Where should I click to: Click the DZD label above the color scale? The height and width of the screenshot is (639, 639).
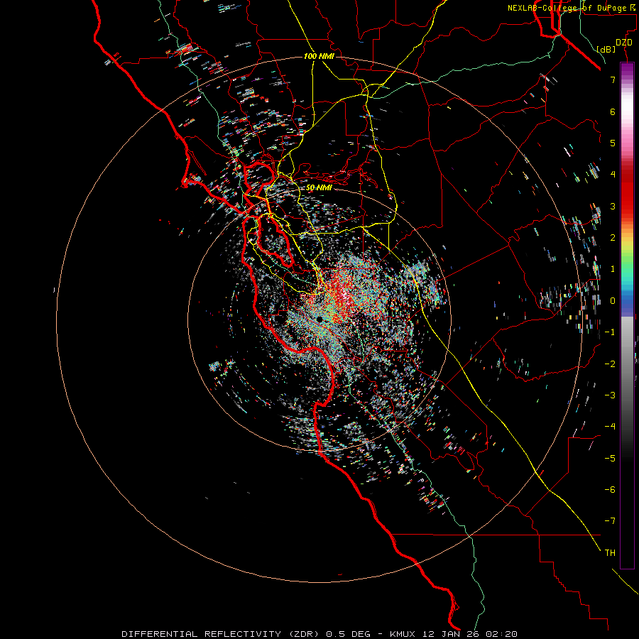point(624,43)
